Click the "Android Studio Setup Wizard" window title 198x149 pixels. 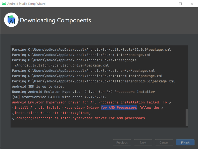point(26,4)
